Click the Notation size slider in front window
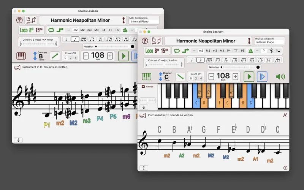The height and width of the screenshot is (190, 304). pos(239,67)
